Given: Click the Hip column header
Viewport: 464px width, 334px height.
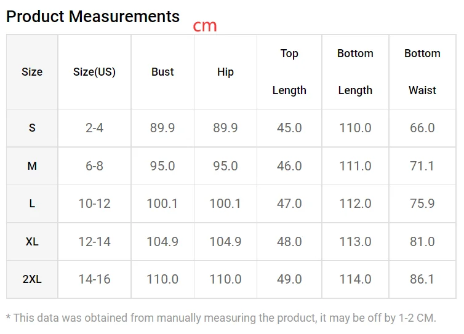Looking at the screenshot, I should [225, 72].
